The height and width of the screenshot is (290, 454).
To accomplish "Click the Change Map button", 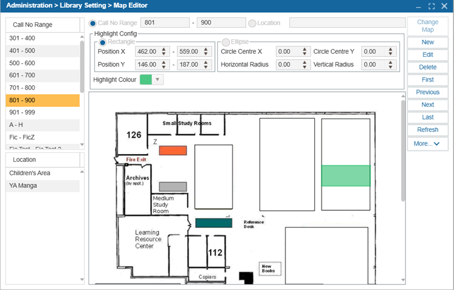I will point(427,26).
